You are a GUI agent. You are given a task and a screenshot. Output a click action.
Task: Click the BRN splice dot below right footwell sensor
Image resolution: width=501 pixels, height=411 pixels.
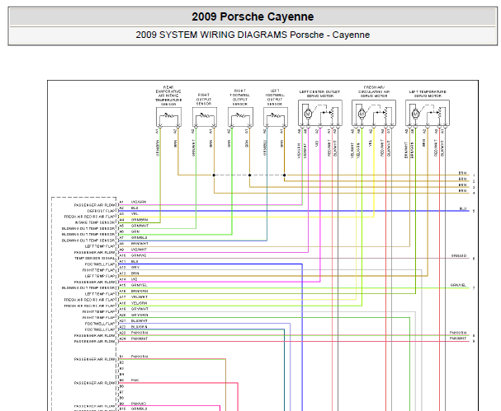[x=249, y=175]
